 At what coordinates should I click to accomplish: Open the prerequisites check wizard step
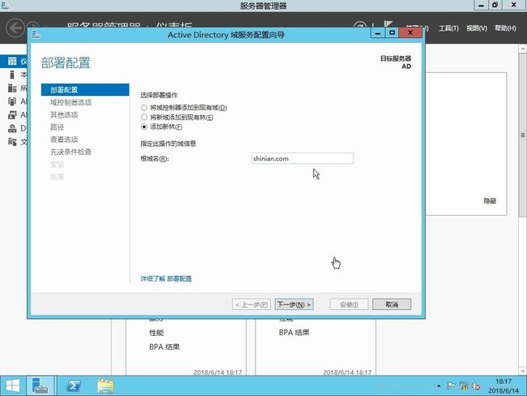click(x=71, y=152)
